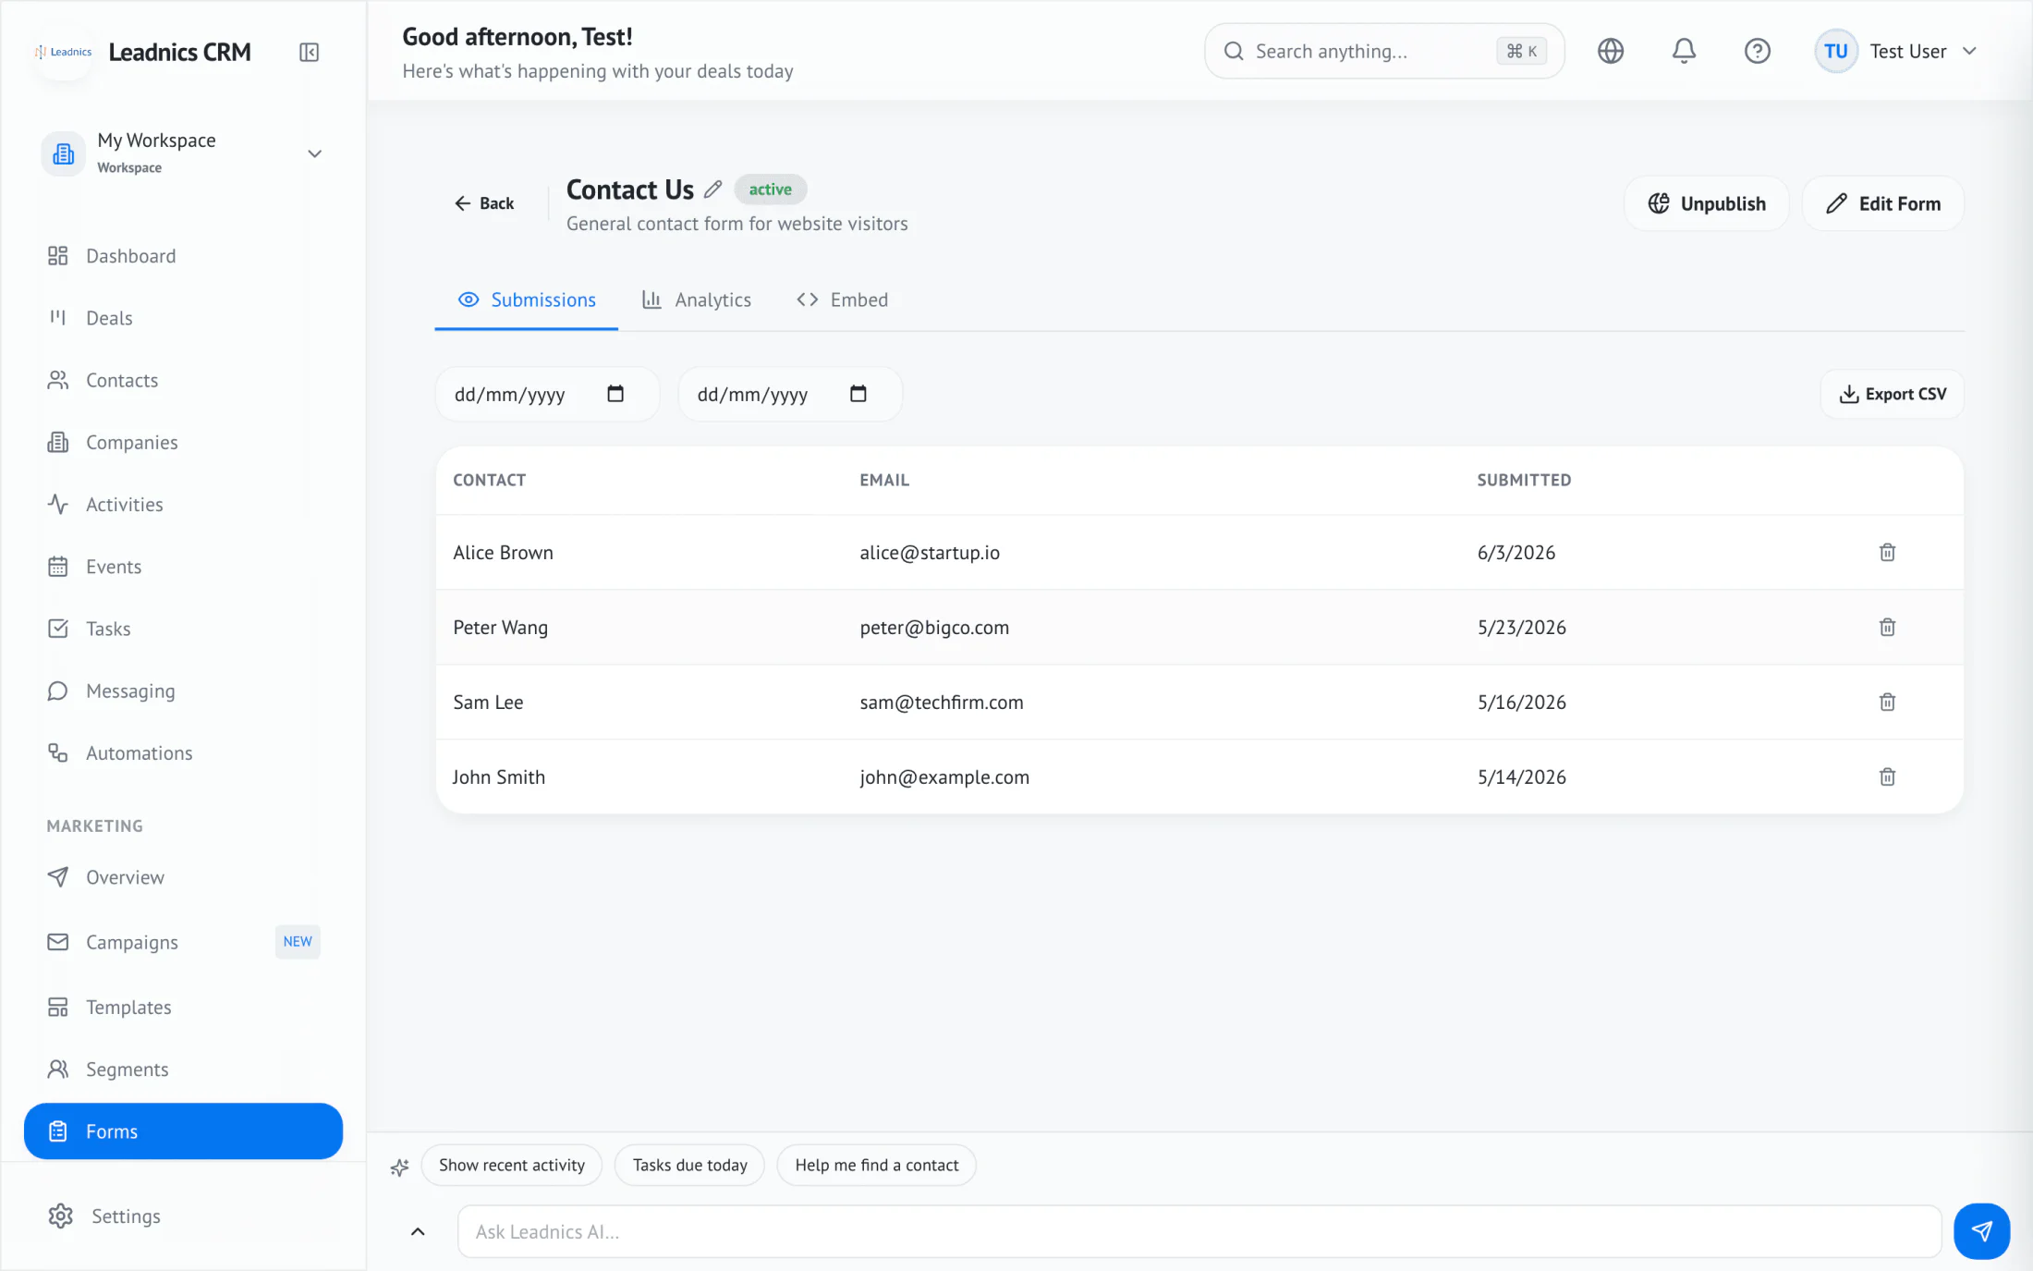Switch to the Submissions tab
2033x1271 pixels.
pos(527,299)
